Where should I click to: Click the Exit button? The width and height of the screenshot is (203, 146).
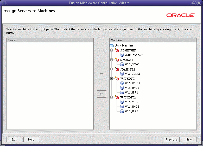(14, 139)
